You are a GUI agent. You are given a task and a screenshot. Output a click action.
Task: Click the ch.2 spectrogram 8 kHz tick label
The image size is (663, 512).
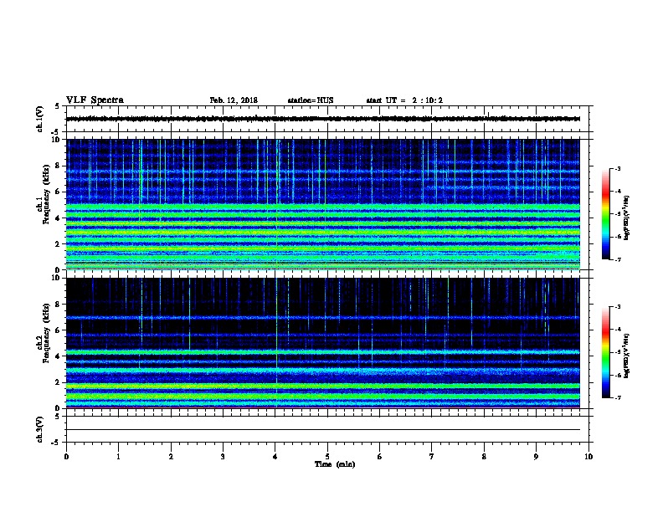point(58,305)
